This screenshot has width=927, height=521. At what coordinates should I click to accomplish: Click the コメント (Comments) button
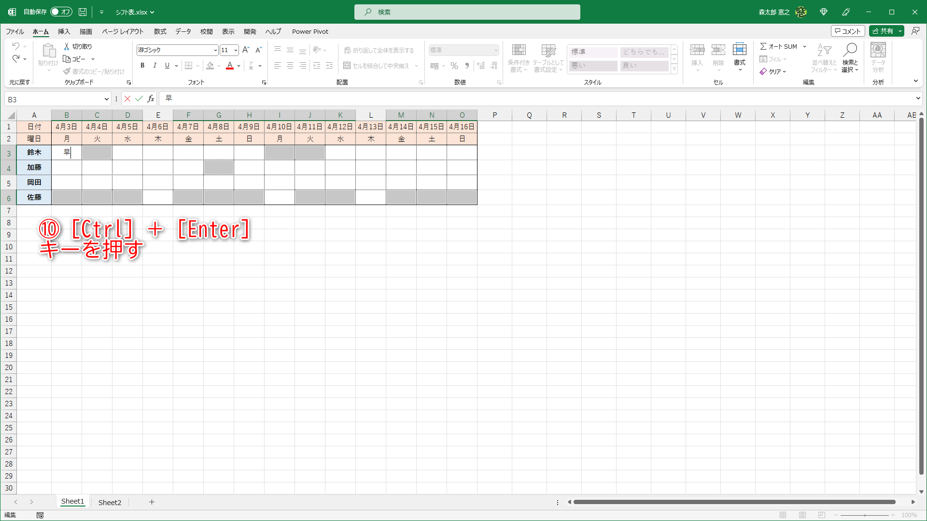pyautogui.click(x=847, y=31)
